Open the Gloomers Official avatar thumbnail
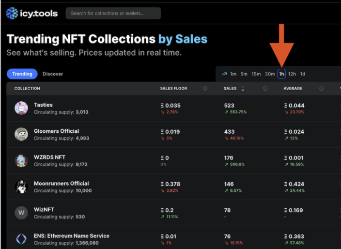 coord(21,134)
